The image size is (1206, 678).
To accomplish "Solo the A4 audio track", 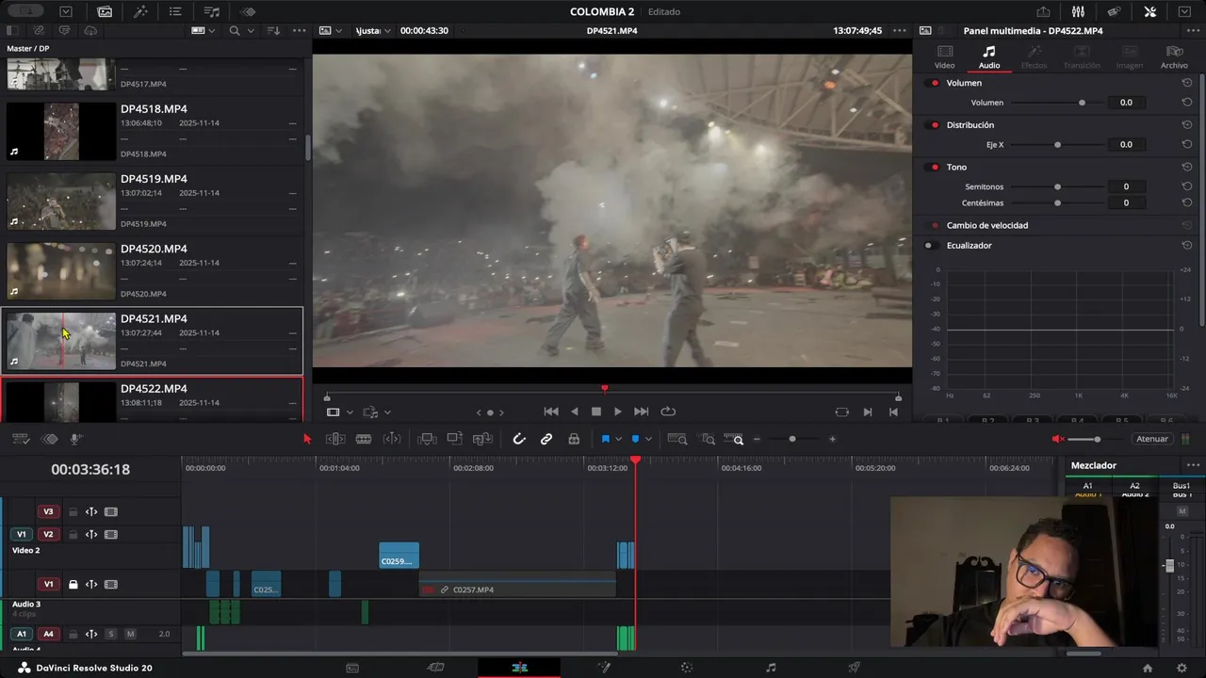I will pyautogui.click(x=110, y=634).
